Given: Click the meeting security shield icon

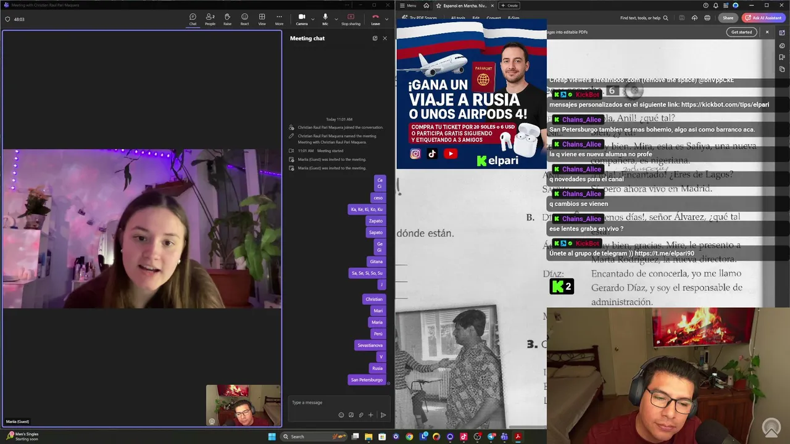Looking at the screenshot, I should pos(7,19).
